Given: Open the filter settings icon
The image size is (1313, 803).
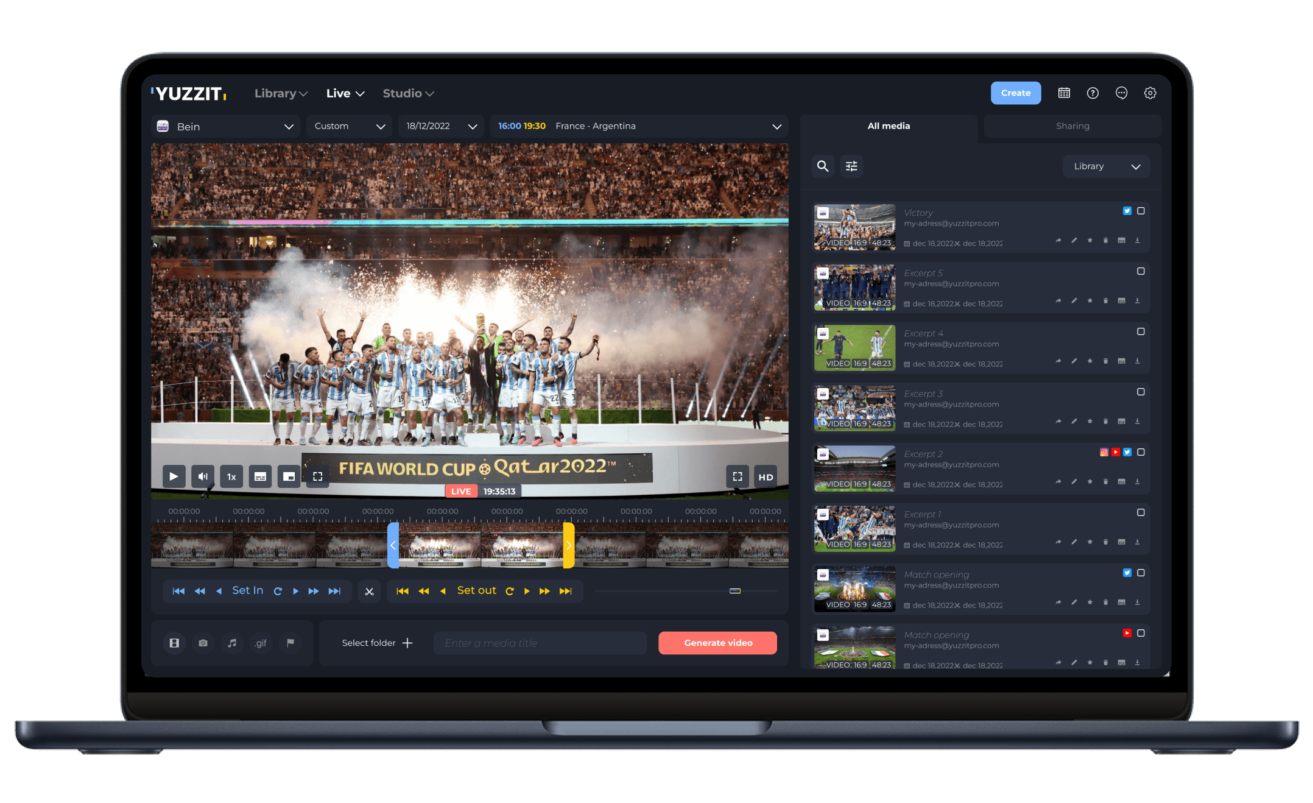Looking at the screenshot, I should (x=851, y=166).
